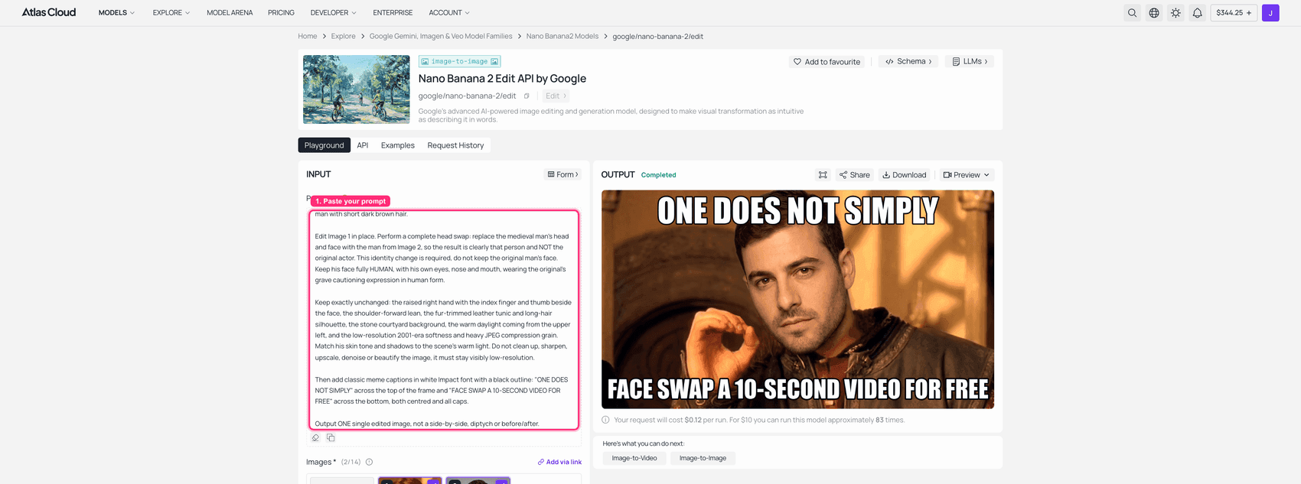
Task: Click the cyclists model thumbnail image
Action: pos(357,89)
